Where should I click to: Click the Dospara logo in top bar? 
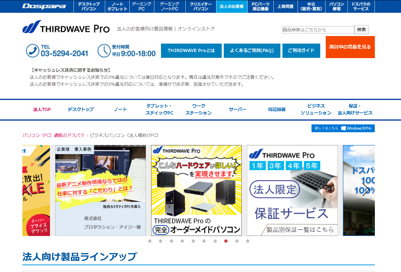click(44, 6)
